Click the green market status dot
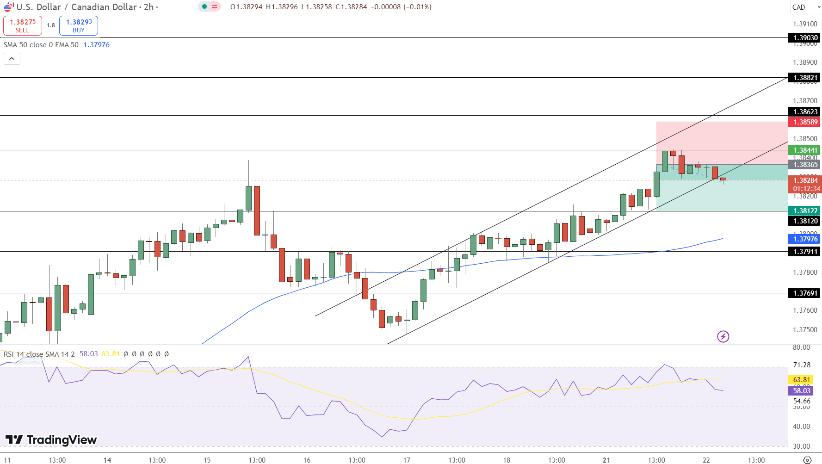 point(204,7)
